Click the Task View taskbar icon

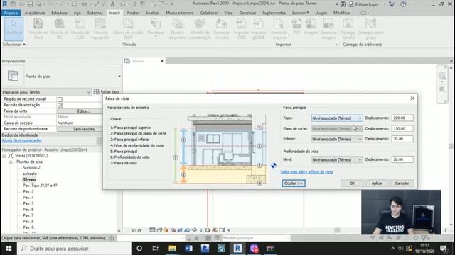[x=155, y=249]
